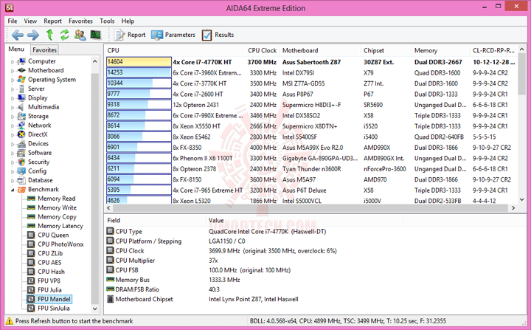This screenshot has height=330, width=531.
Task: Open the View menu
Action: point(30,21)
